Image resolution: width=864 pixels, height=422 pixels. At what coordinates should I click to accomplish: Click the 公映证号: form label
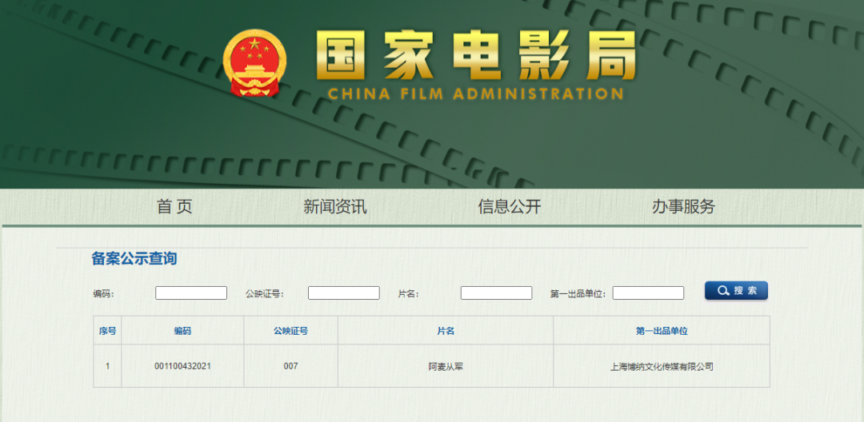[265, 294]
